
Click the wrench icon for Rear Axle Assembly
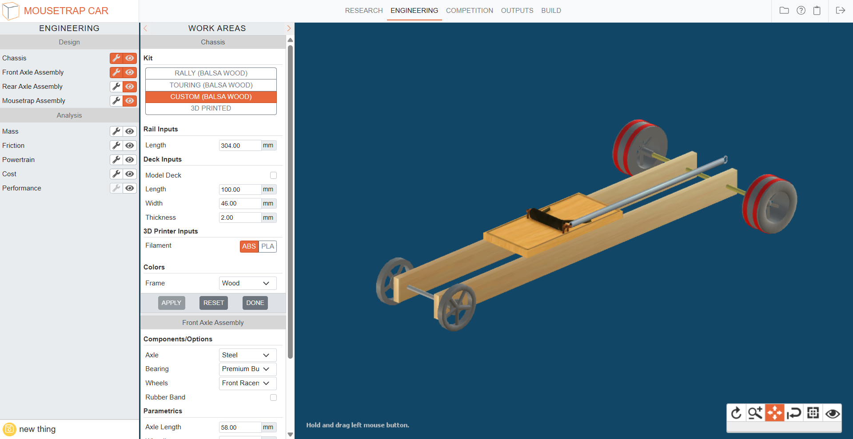116,87
